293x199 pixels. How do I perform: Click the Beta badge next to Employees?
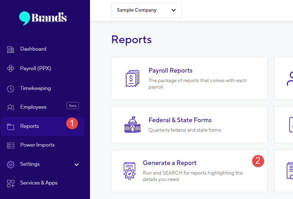pyautogui.click(x=73, y=106)
